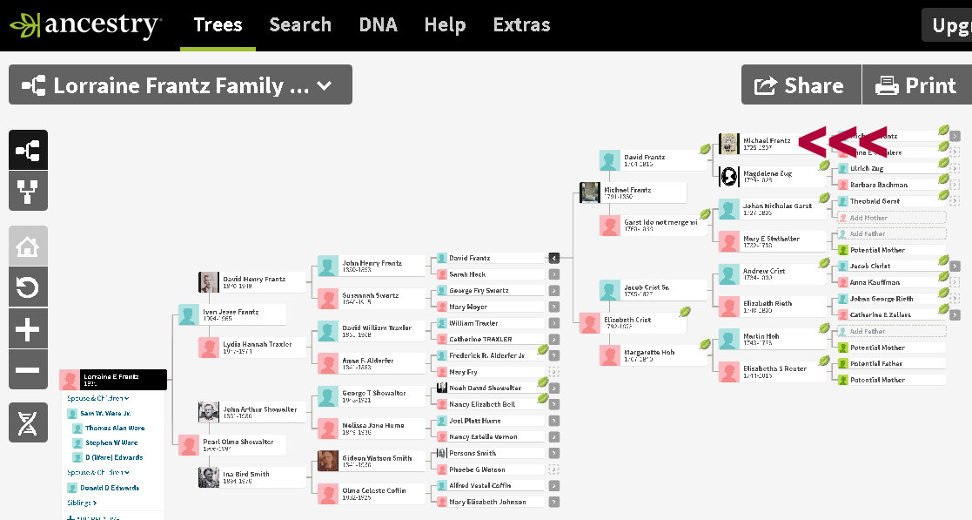
Task: Switch to pedigree view icon
Action: 28,150
